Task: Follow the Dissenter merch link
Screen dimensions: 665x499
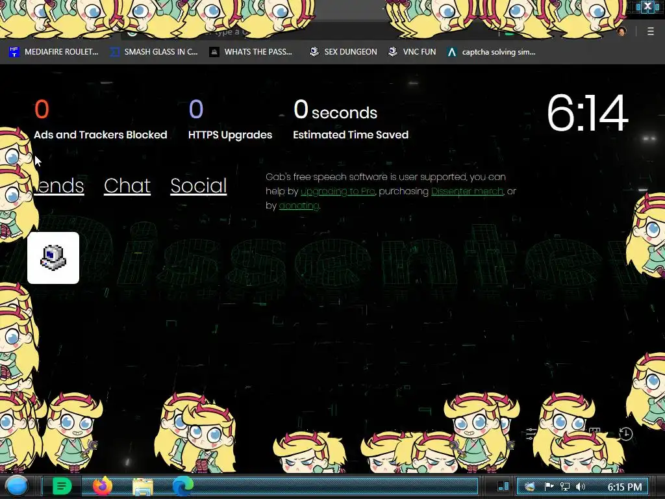Action: 467,192
